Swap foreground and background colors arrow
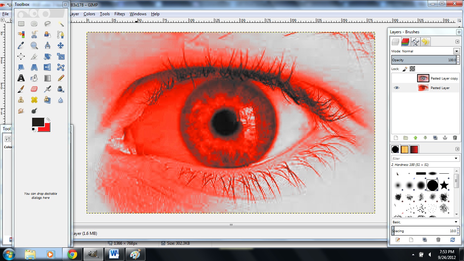Viewport: 464px width, 261px height. [x=48, y=120]
